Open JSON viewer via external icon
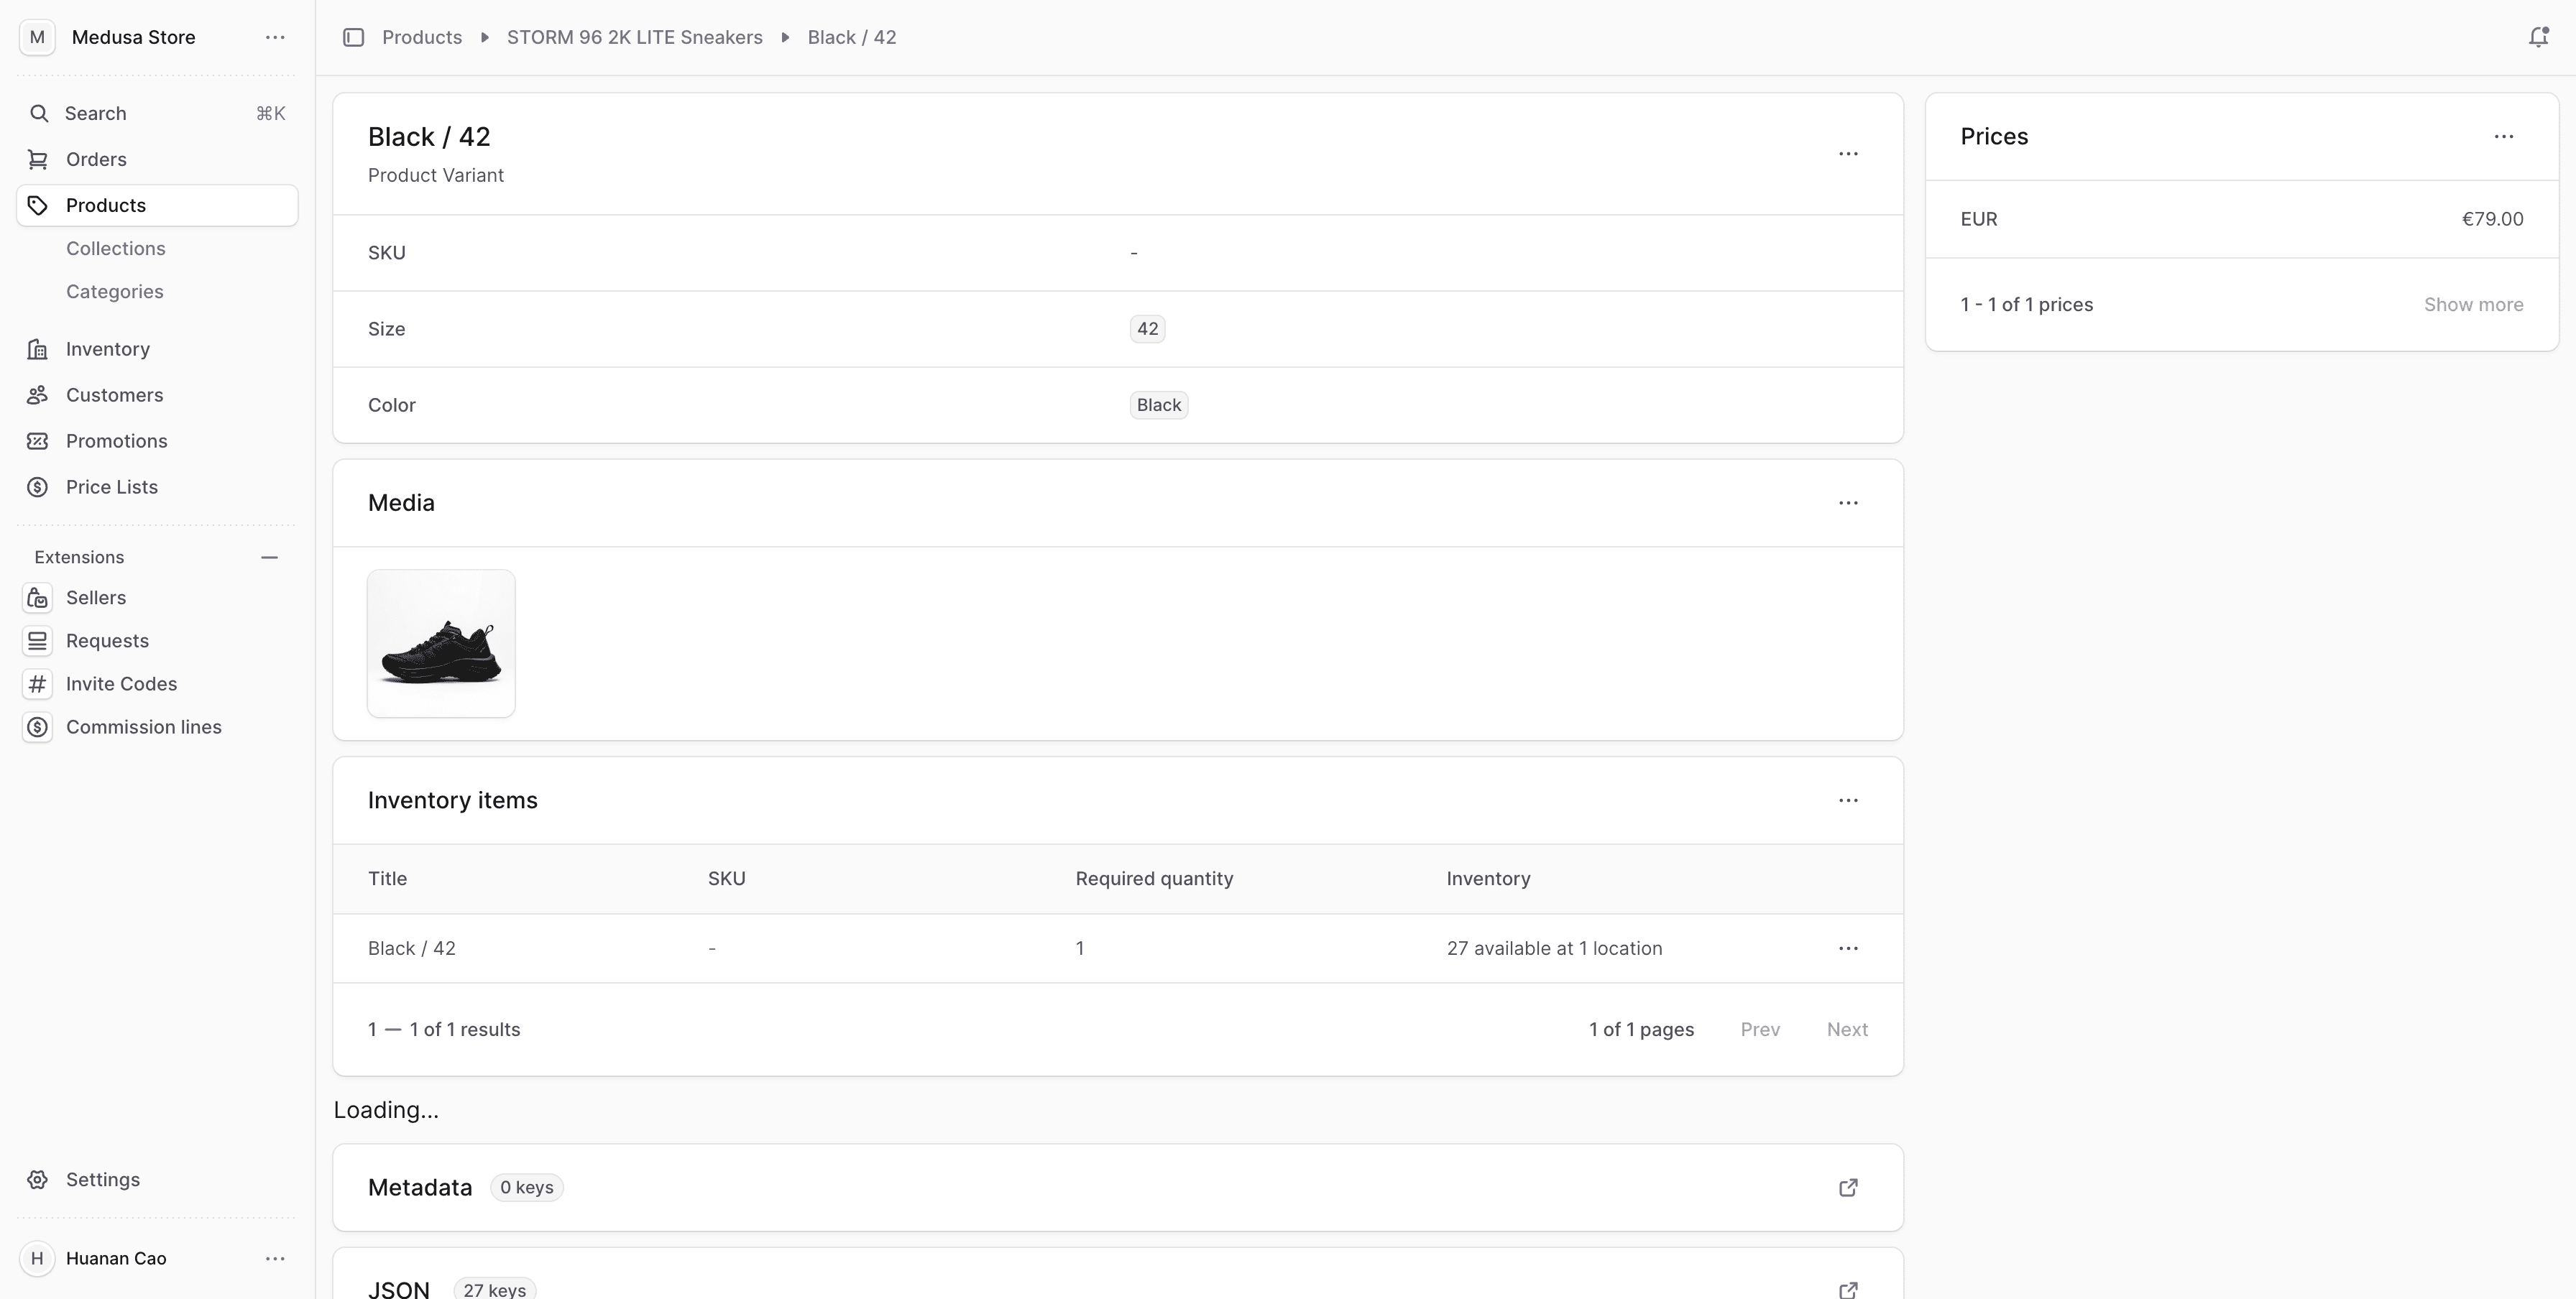Screen dimensions: 2576x1299 [x=1847, y=1289]
